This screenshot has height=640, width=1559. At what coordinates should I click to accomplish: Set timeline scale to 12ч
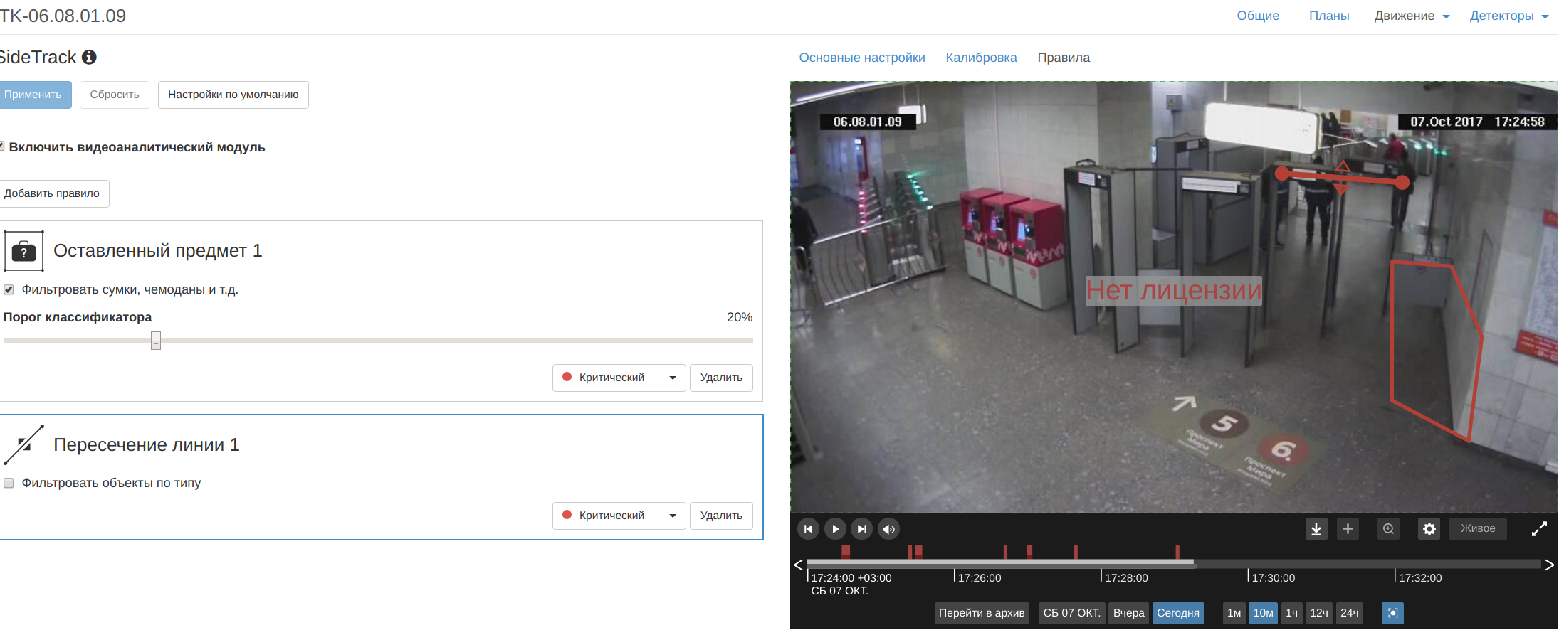click(1319, 613)
